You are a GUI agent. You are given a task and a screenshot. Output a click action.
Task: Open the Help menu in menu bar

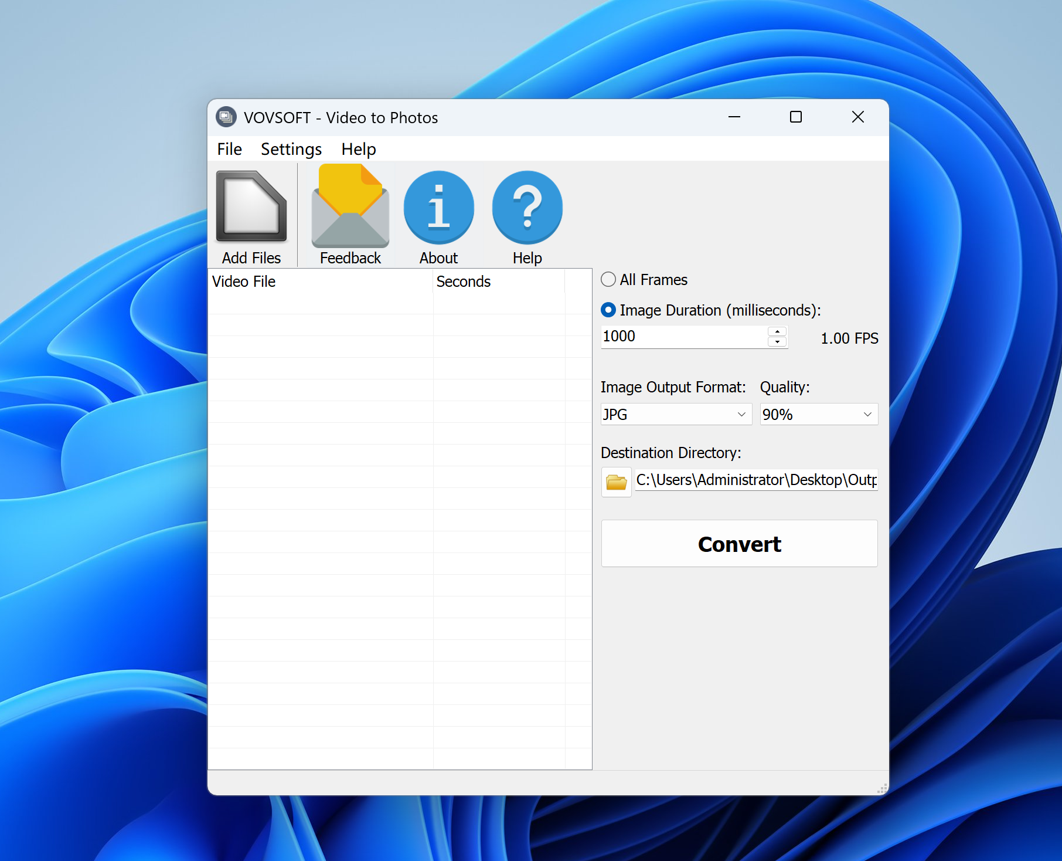(358, 149)
